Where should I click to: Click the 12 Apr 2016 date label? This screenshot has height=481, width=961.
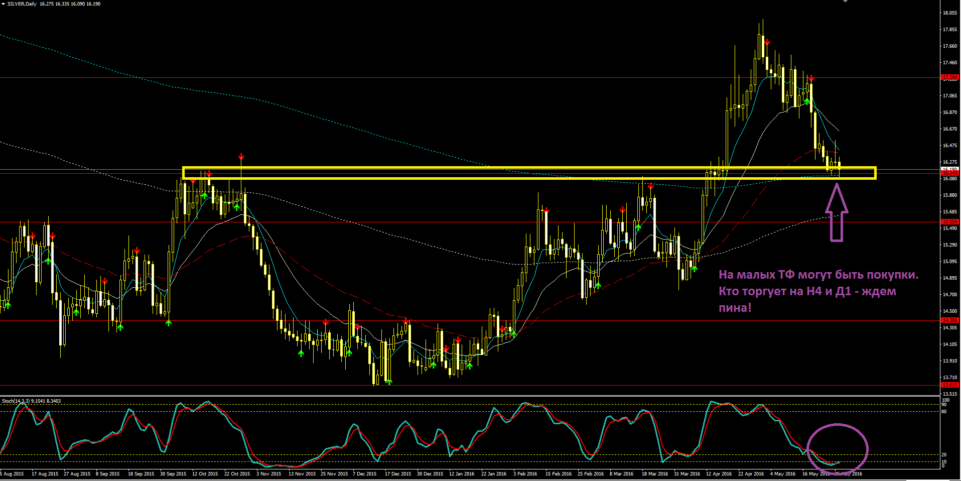719,474
